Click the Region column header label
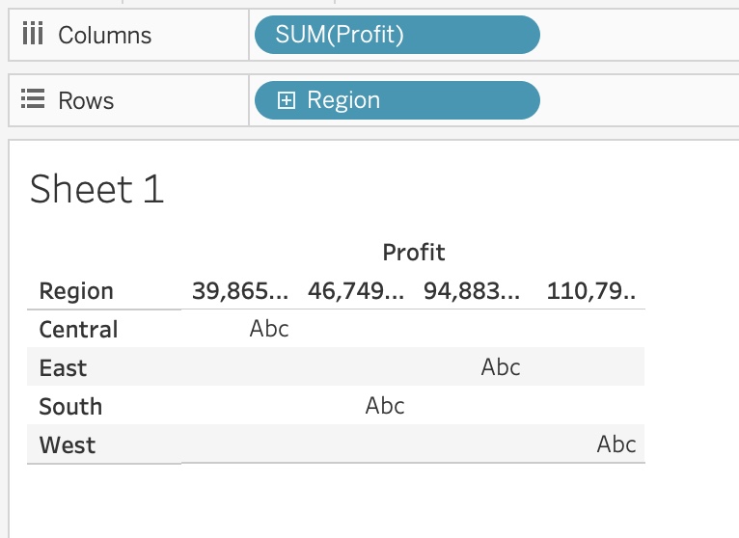 (76, 291)
